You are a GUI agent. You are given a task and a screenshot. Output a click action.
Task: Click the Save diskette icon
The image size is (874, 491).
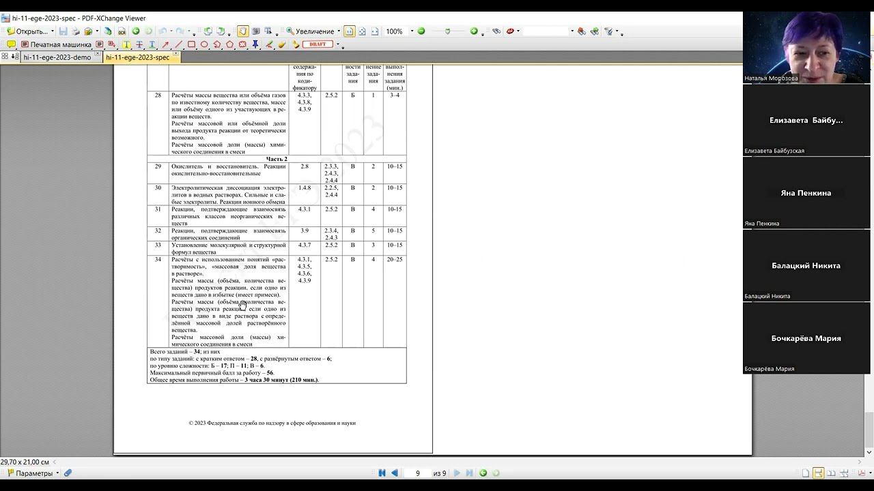pos(63,31)
